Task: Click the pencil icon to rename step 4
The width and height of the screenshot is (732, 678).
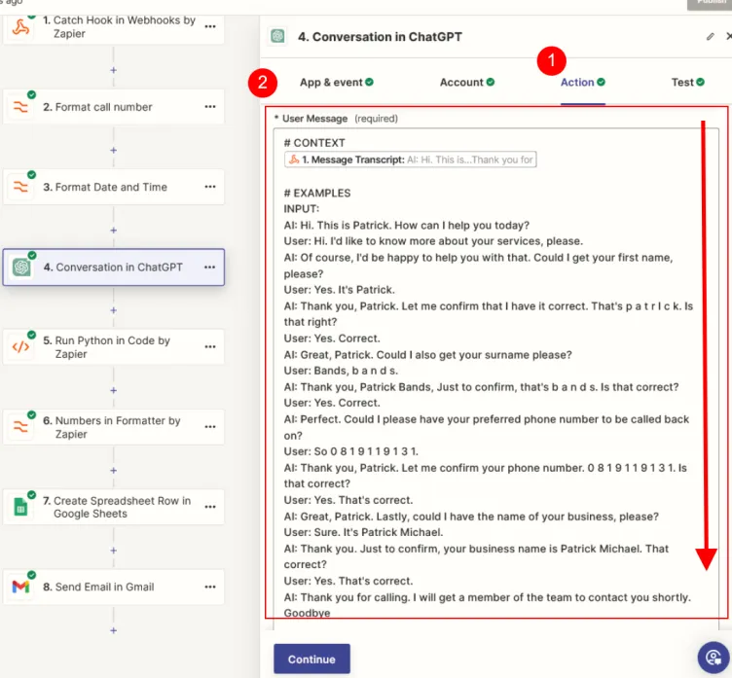Action: pyautogui.click(x=710, y=36)
